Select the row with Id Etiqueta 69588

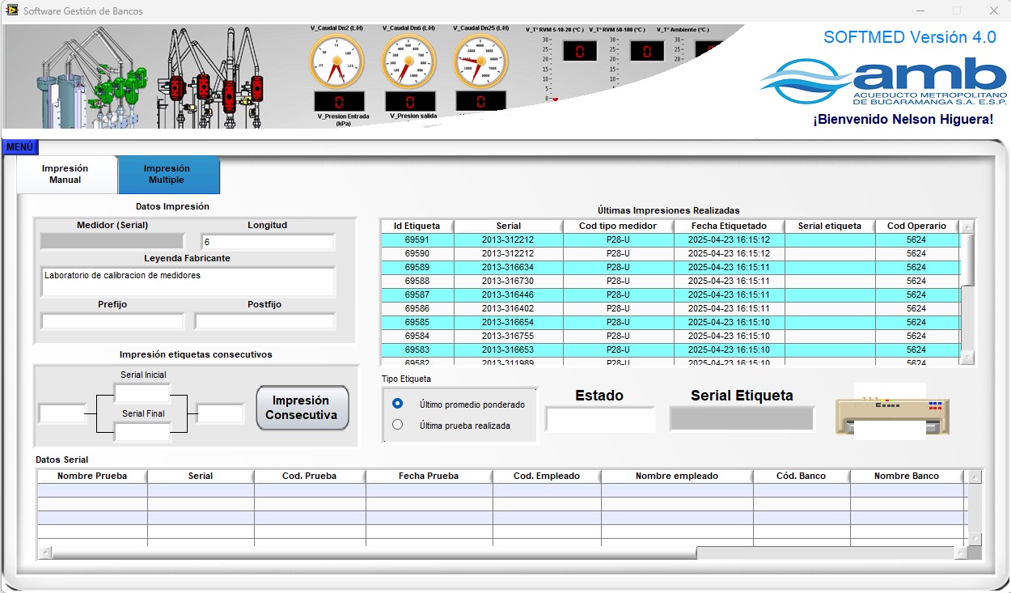pyautogui.click(x=670, y=281)
